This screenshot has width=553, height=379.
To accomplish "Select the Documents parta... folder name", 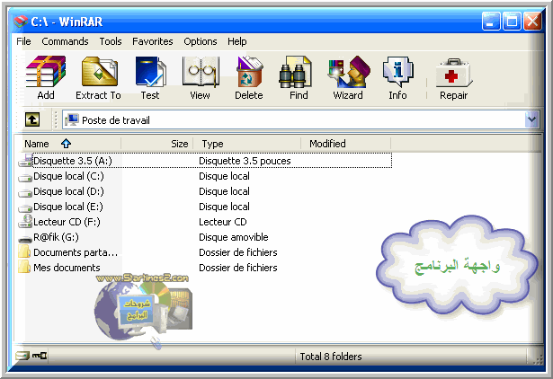I will point(76,252).
